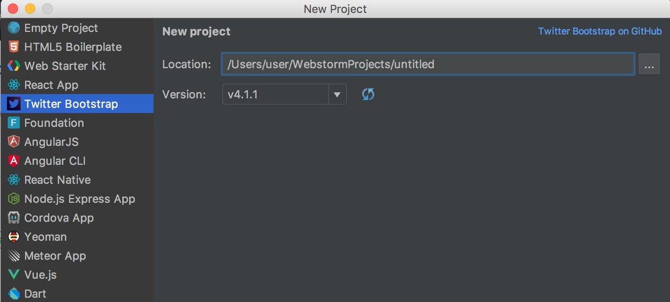The width and height of the screenshot is (670, 302).
Task: Choose the Foundation template
Action: pyautogui.click(x=76, y=123)
